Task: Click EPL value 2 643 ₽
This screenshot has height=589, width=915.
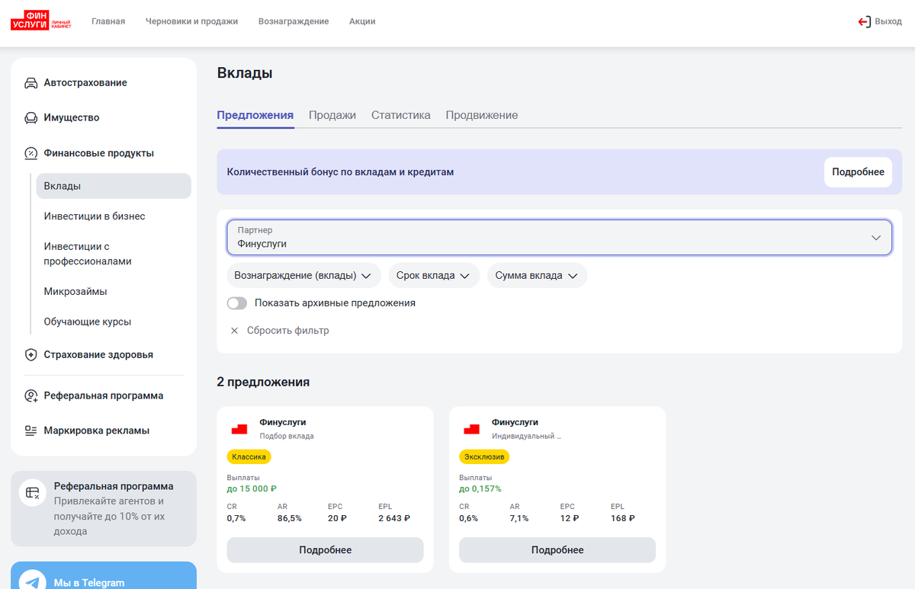Action: (394, 519)
